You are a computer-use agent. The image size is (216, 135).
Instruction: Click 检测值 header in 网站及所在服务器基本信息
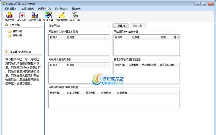point(85,37)
